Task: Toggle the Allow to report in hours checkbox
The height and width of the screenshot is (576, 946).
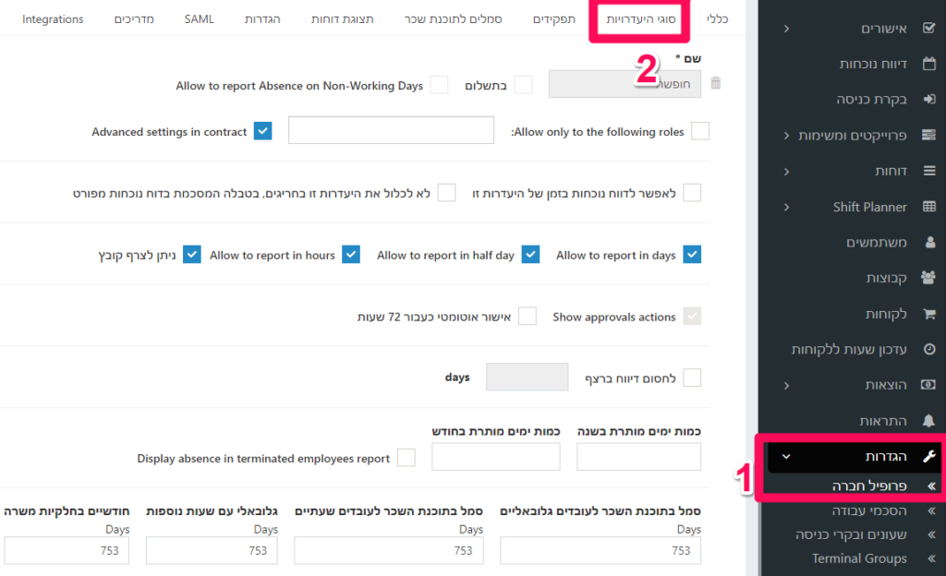Action: (350, 254)
